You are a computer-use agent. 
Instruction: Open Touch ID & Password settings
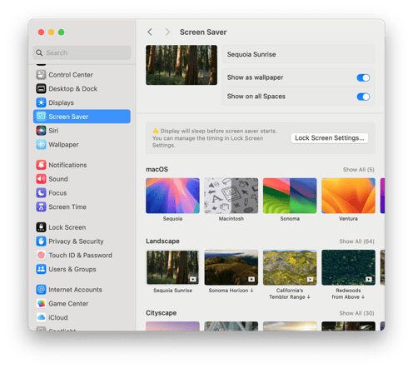click(82, 255)
